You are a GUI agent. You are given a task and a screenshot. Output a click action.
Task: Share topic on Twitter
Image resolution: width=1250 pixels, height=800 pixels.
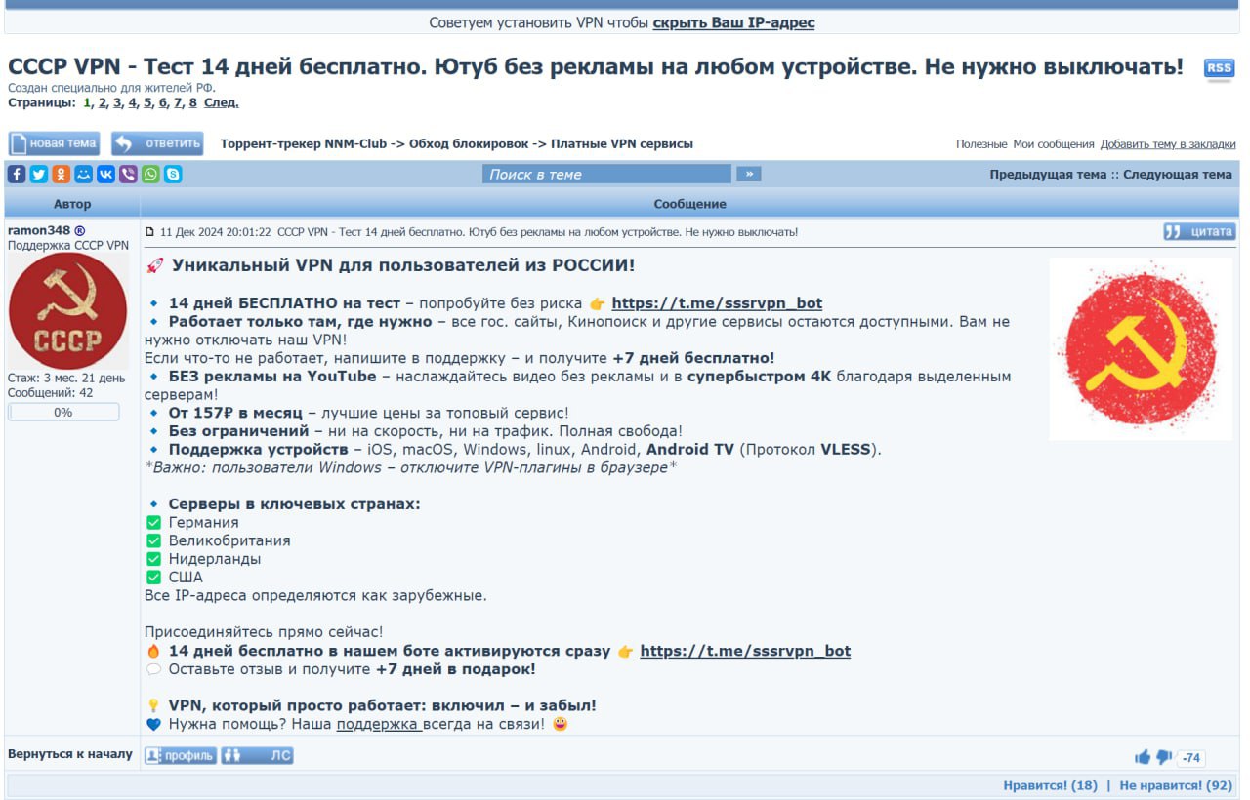click(x=39, y=174)
